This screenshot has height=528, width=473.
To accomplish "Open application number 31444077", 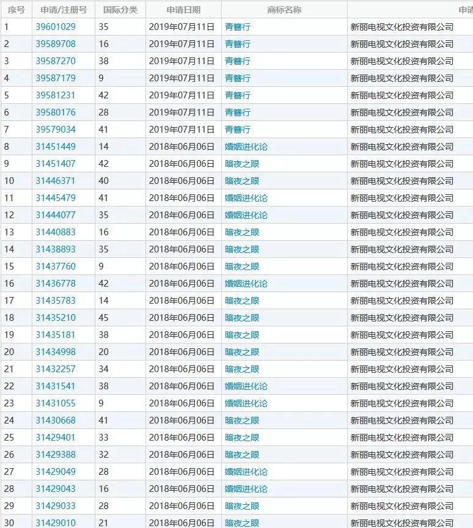I will [x=56, y=215].
